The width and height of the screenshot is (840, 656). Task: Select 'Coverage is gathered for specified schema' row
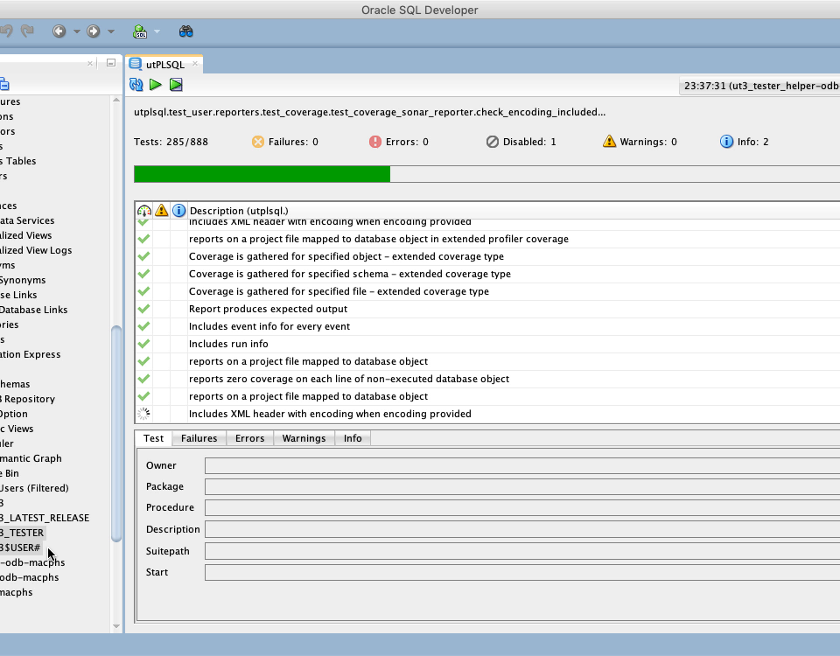click(487, 274)
